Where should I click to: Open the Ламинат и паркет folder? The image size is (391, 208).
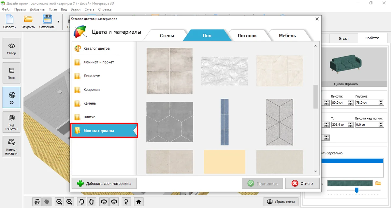[x=99, y=62]
